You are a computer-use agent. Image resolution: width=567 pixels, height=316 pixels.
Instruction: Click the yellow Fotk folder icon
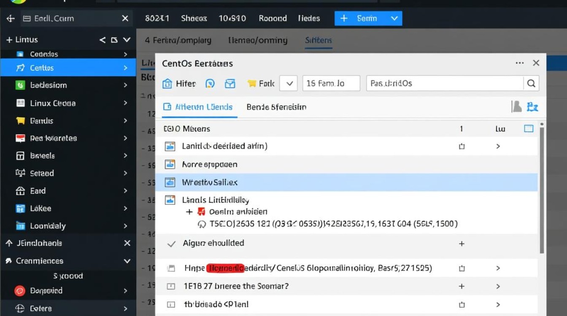(252, 83)
